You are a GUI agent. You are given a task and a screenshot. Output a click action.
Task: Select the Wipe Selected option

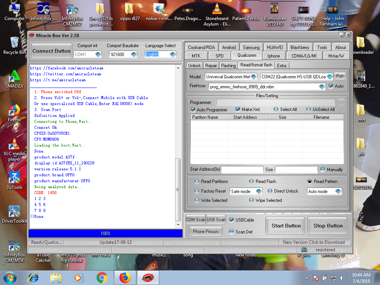click(252, 200)
